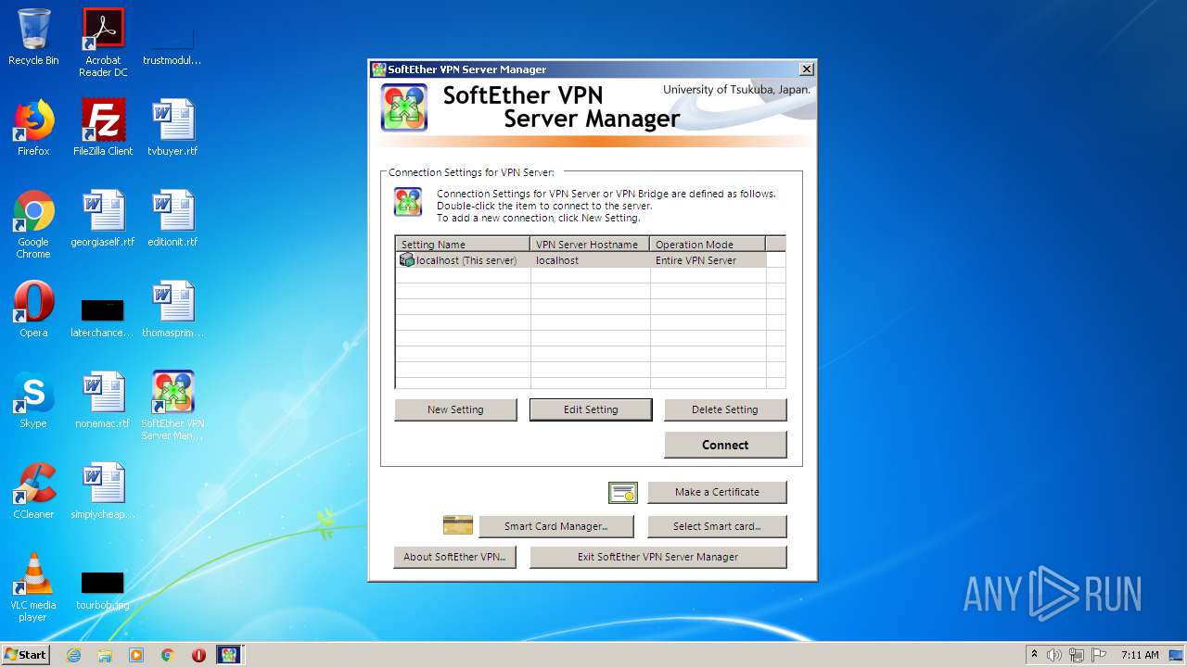Open VLC media player desktop shortcut

[33, 587]
